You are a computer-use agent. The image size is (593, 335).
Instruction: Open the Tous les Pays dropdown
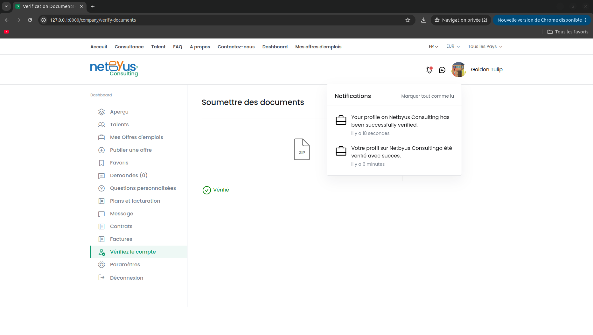point(485,46)
